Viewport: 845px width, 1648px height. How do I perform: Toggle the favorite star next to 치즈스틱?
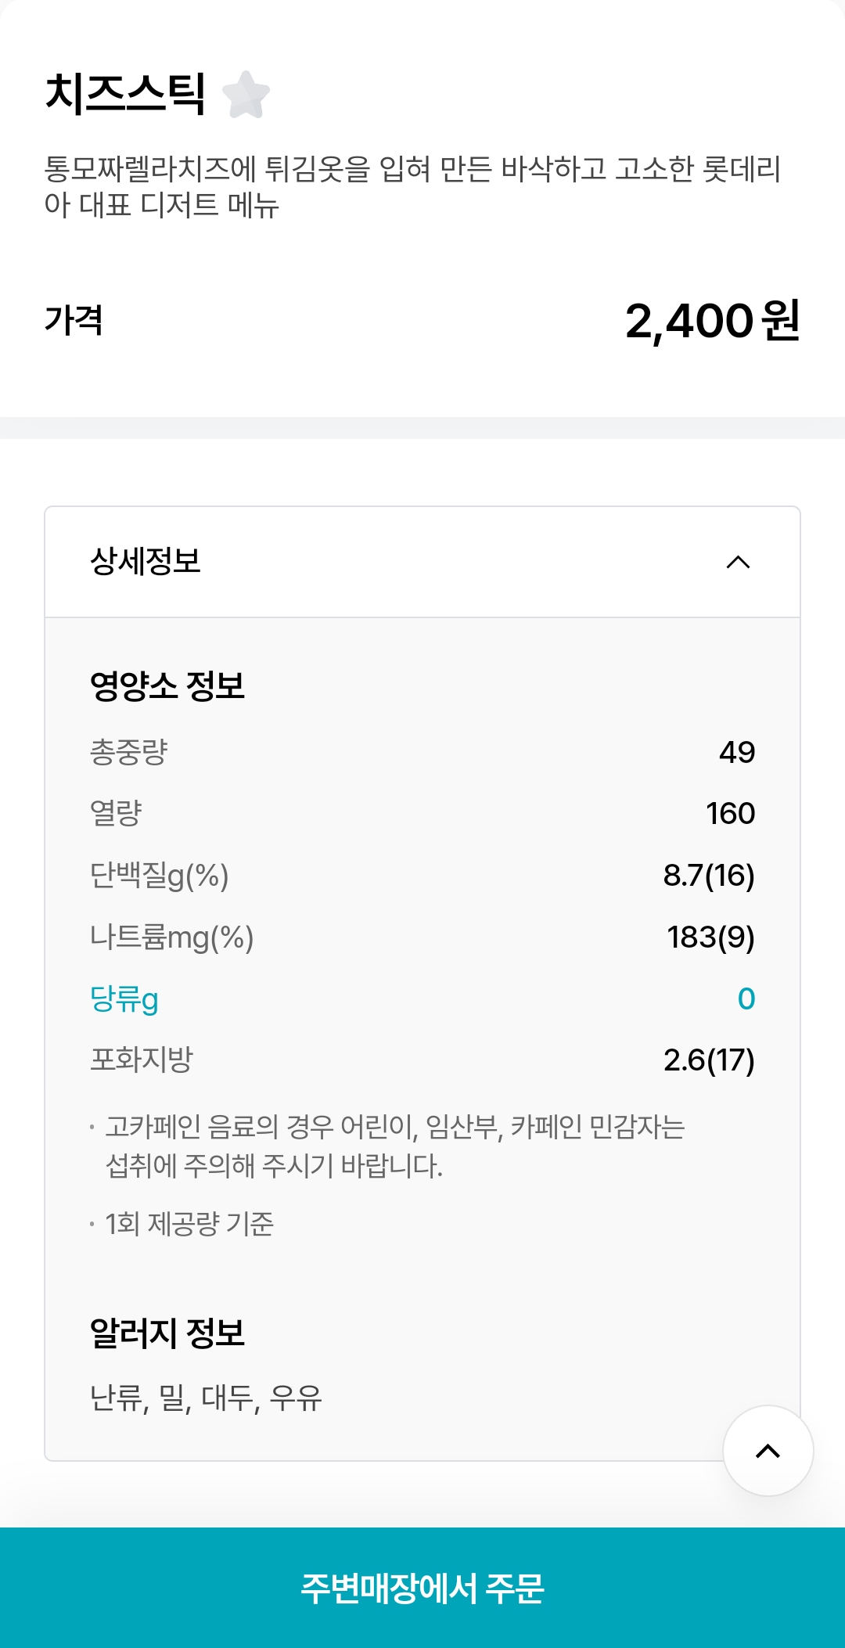tap(246, 95)
